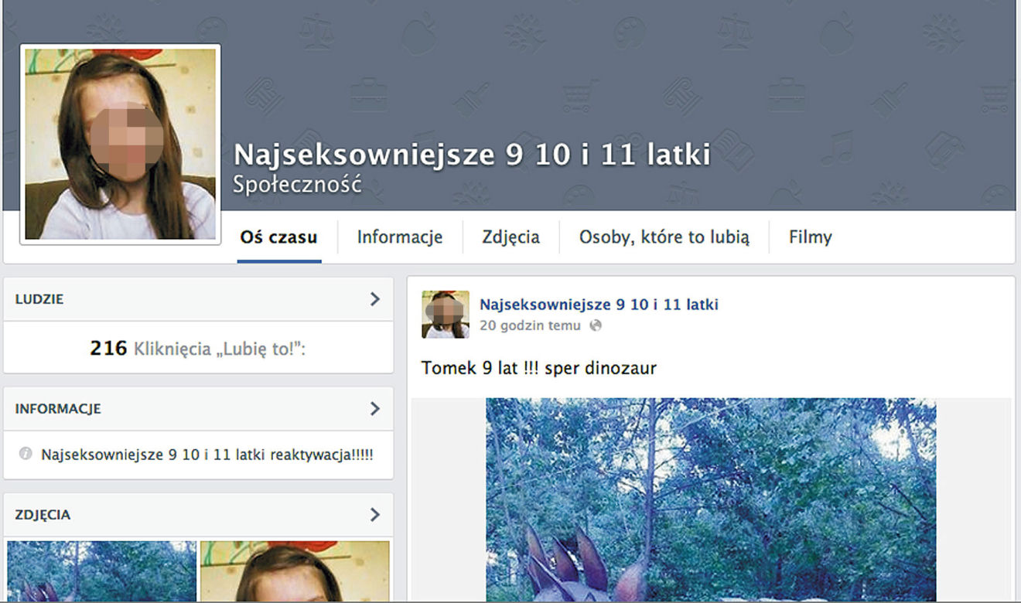
Task: Switch to the Oś czasu tab
Action: (x=278, y=237)
